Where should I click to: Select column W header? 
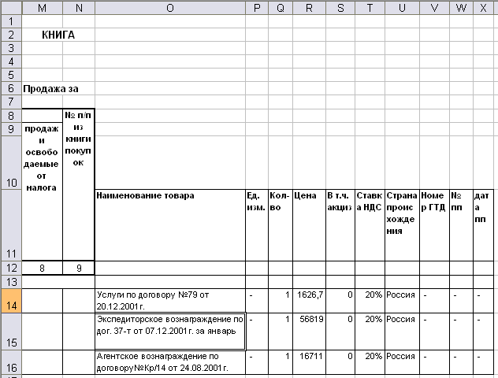click(x=461, y=8)
